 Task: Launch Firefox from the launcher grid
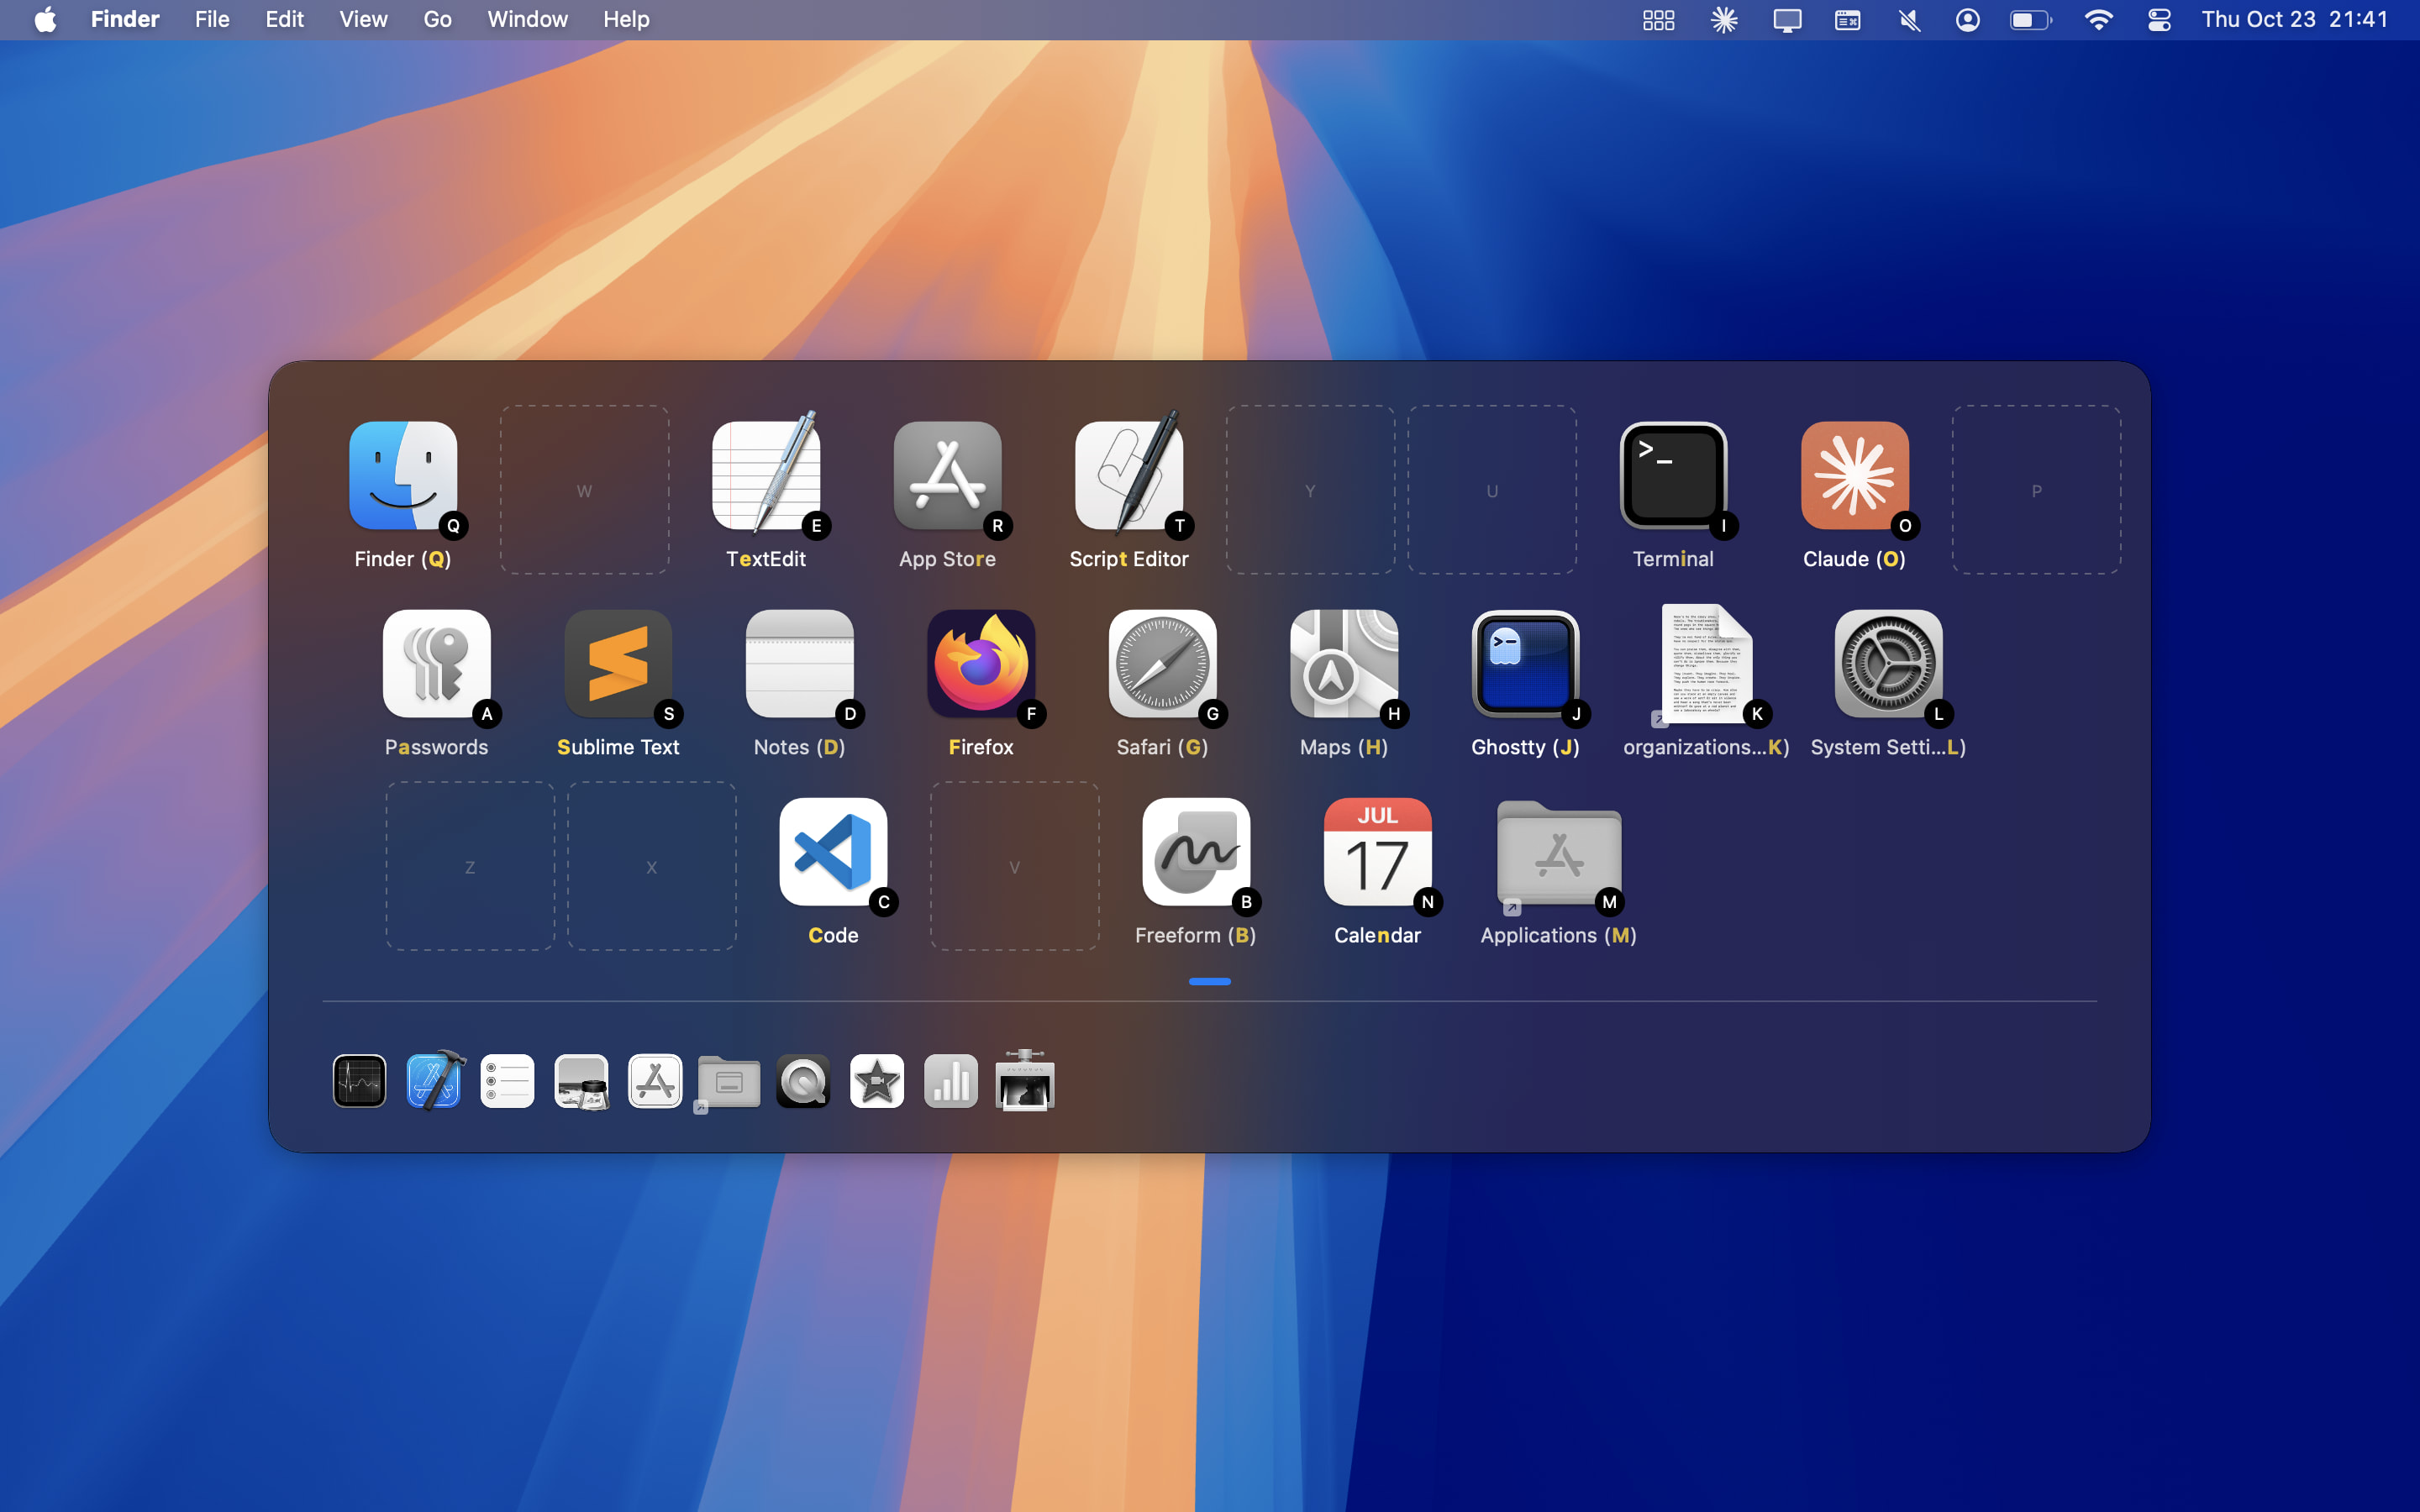pos(980,664)
